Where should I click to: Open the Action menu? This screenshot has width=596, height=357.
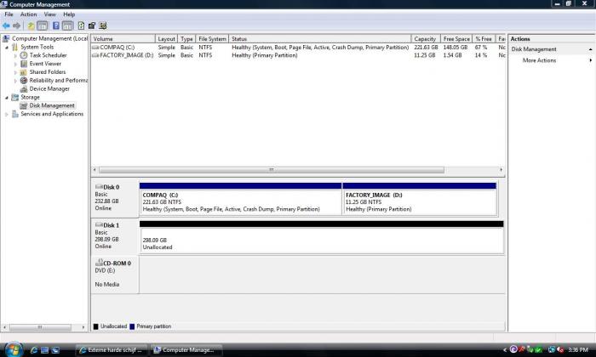[x=28, y=14]
